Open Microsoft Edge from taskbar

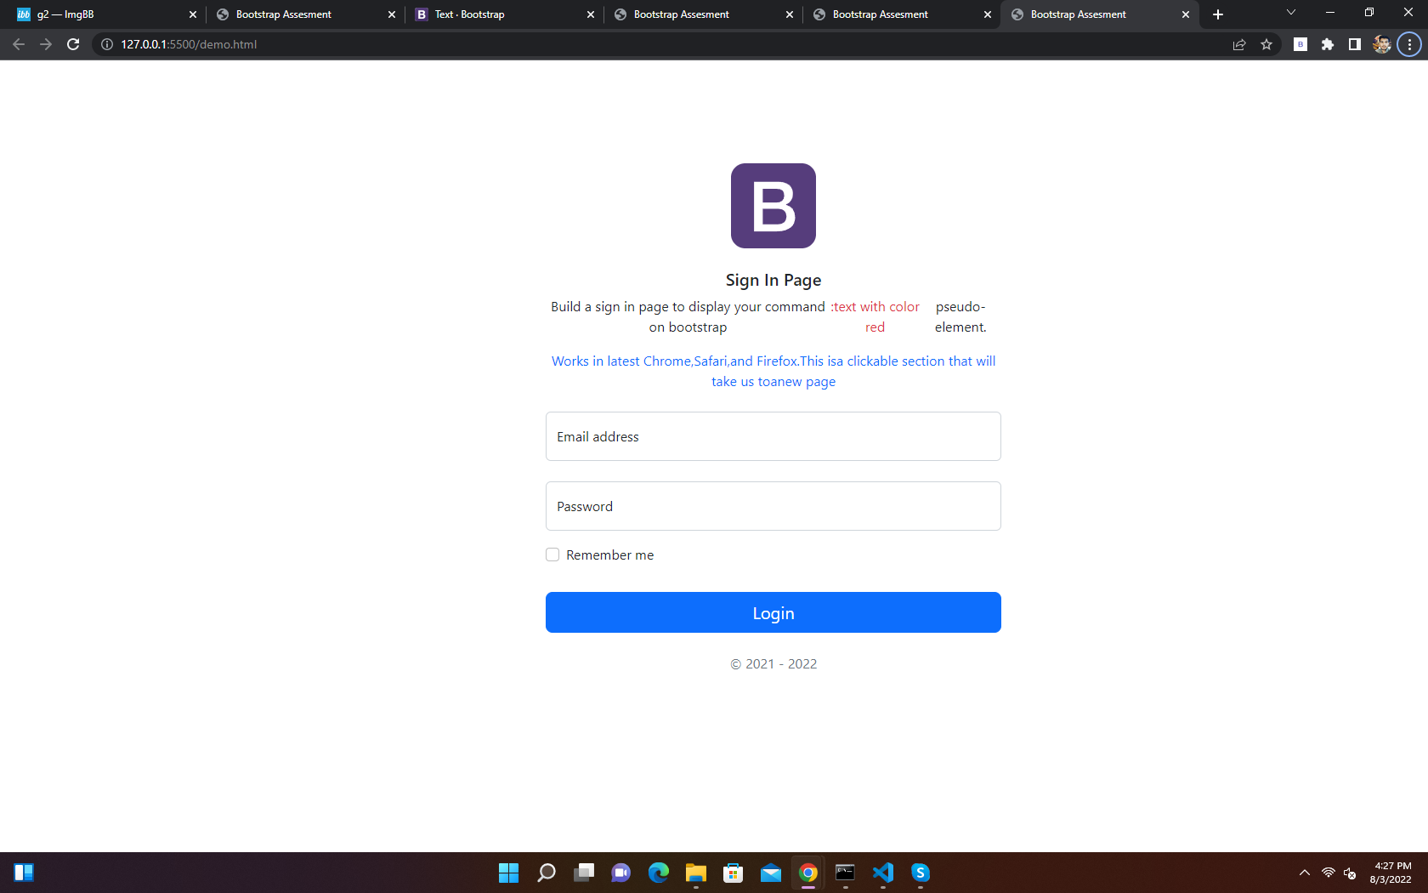[659, 873]
